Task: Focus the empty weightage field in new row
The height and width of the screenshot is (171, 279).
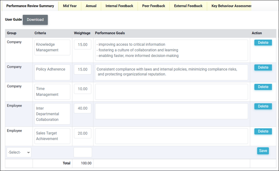Action: pyautogui.click(x=83, y=152)
